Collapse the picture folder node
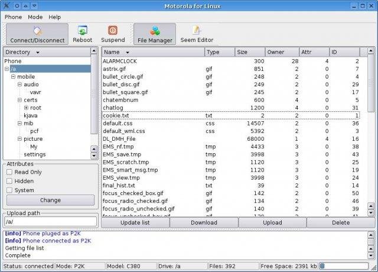This screenshot has width=378, height=272. coord(19,139)
